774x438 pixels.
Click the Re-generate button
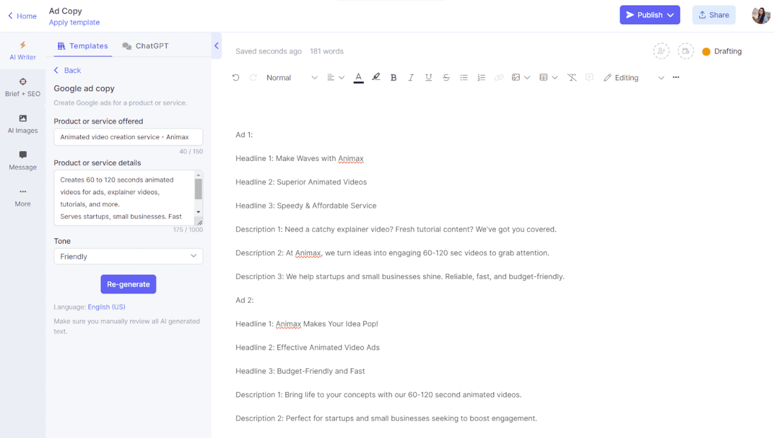coord(128,284)
